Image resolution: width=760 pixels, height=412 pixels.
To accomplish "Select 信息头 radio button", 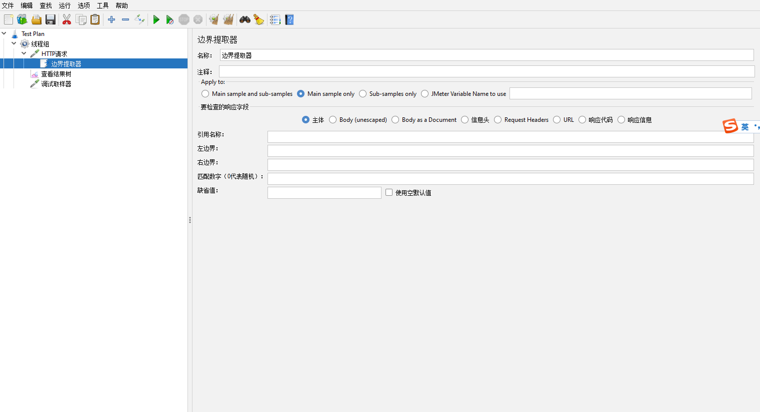I will 464,120.
